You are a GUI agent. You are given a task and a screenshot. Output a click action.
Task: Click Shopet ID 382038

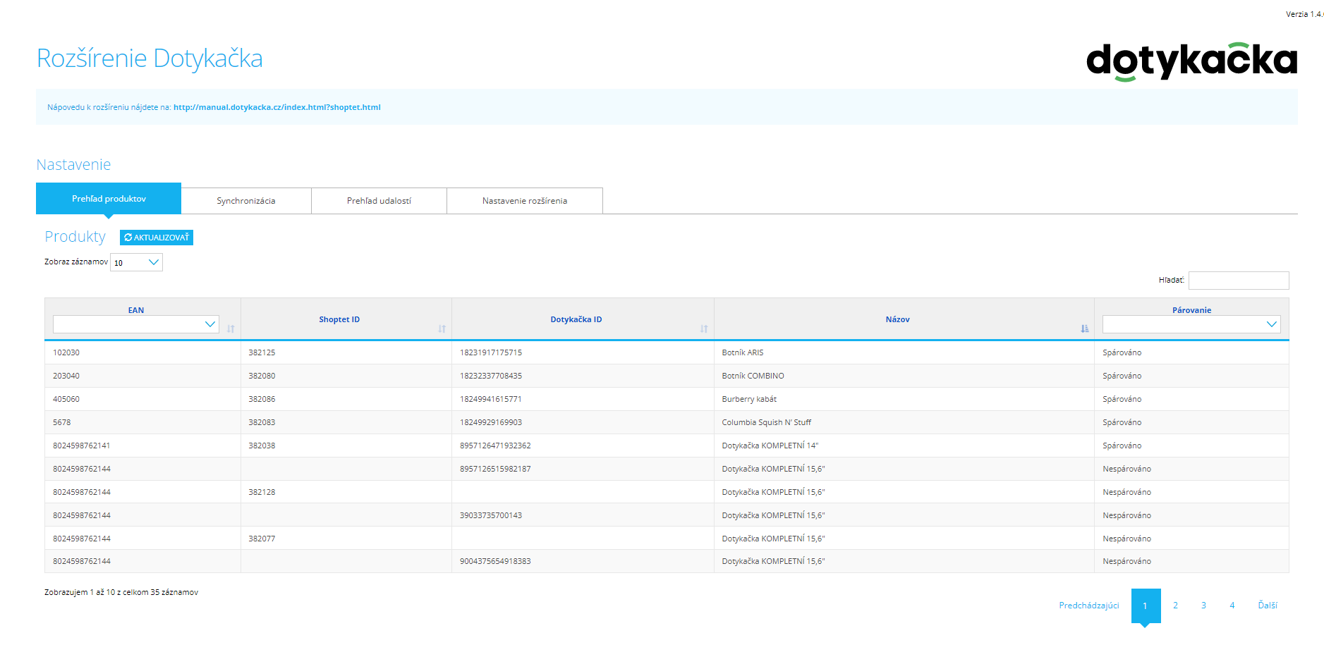(x=262, y=446)
